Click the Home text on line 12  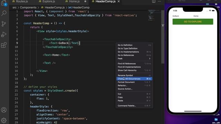55,55
